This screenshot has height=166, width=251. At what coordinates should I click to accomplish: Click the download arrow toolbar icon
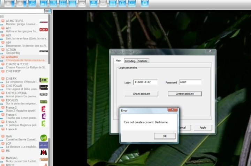(93, 3)
